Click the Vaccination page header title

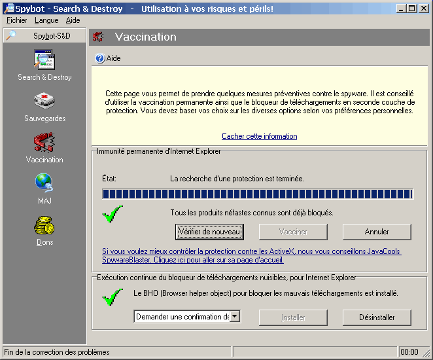[145, 37]
